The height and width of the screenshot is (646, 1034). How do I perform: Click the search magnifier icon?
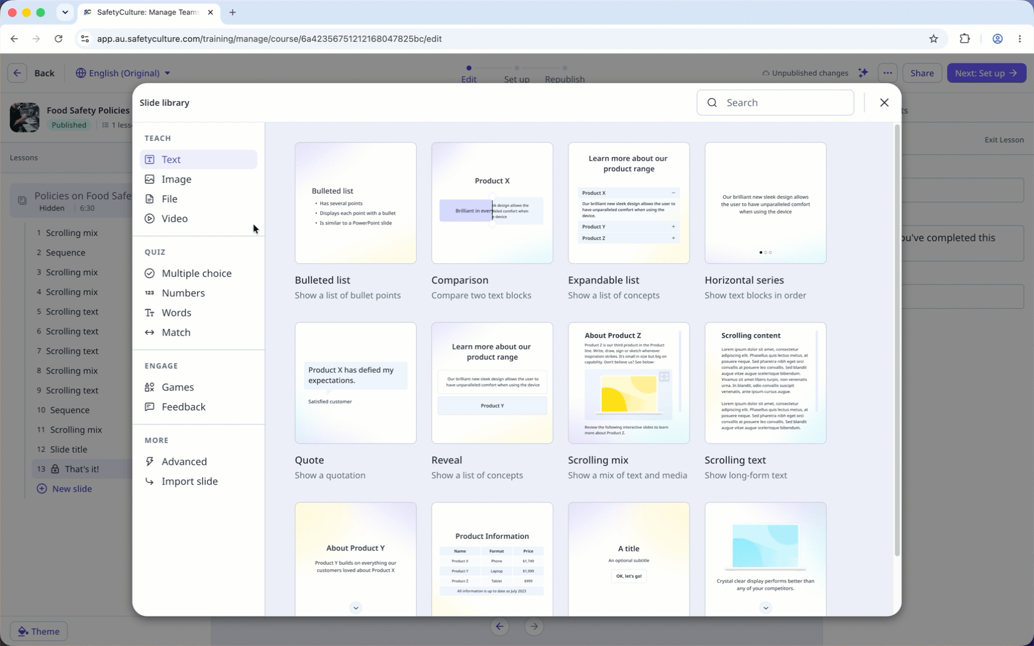712,103
